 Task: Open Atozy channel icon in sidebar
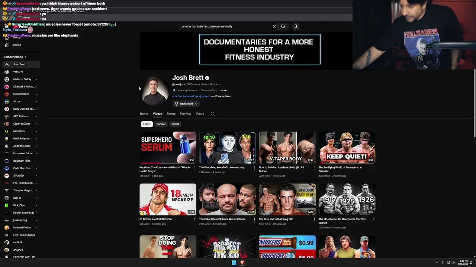click(x=7, y=102)
